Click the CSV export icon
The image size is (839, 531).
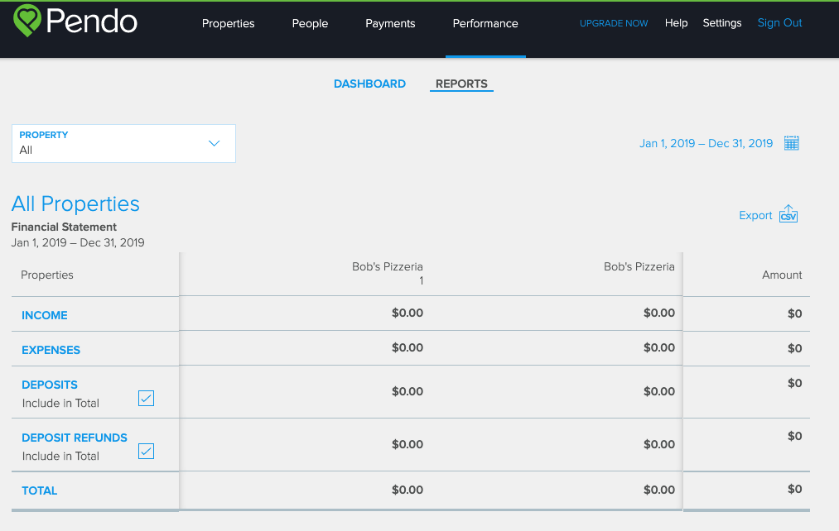(x=788, y=213)
